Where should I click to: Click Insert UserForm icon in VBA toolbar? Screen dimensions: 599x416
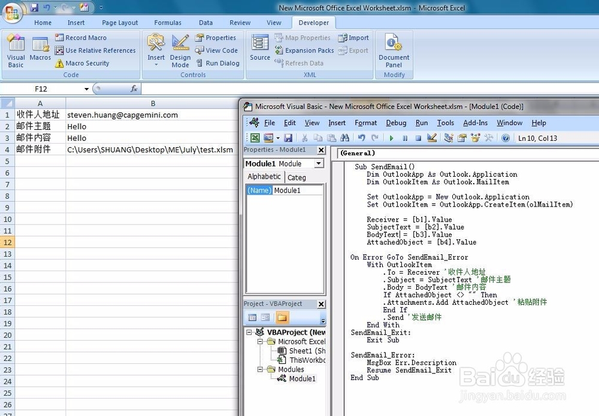pos(268,138)
